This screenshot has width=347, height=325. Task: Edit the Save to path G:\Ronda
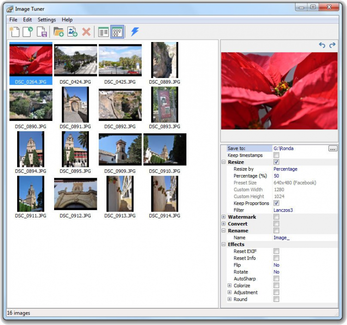pos(300,148)
